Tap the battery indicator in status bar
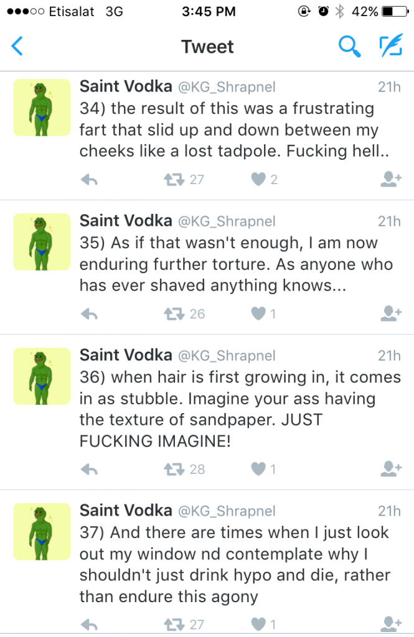This screenshot has height=637, width=414. point(394,11)
